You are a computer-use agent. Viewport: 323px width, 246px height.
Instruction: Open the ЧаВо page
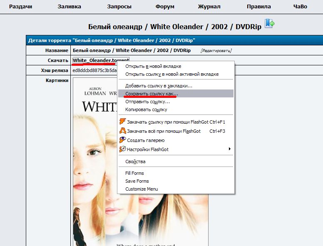300,7
